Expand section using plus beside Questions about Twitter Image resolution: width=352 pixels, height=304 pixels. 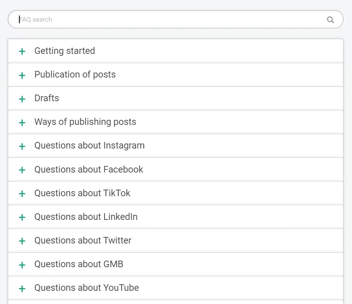click(x=22, y=241)
